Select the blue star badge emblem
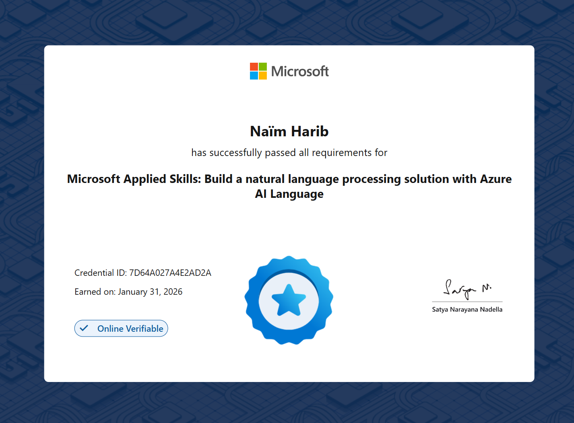574x423 pixels. click(x=289, y=300)
